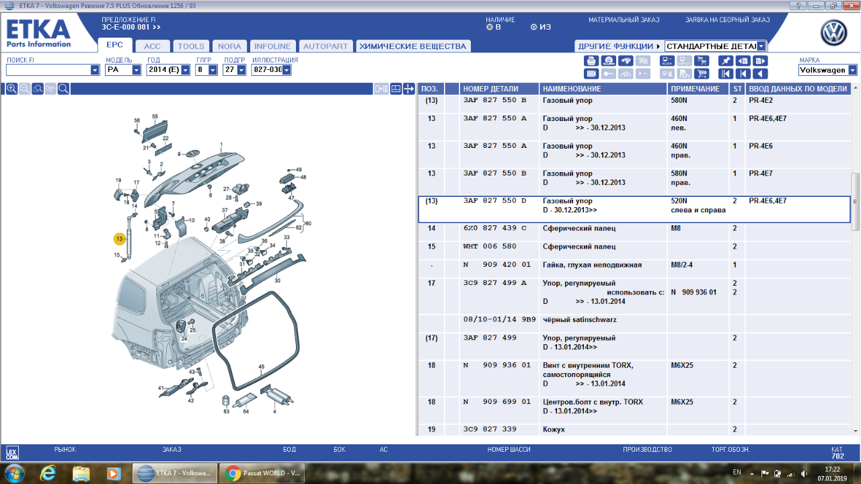Open the МОДЕЛЬ dropdown showing PA
Image resolution: width=861 pixels, height=484 pixels.
pyautogui.click(x=137, y=70)
